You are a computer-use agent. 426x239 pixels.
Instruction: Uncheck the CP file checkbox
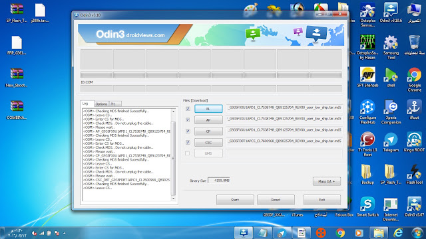[188, 131]
